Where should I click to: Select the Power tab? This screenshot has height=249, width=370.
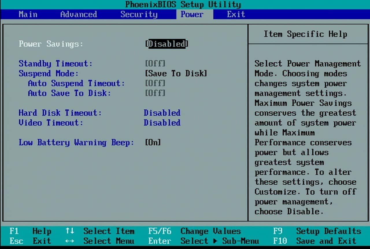(195, 14)
